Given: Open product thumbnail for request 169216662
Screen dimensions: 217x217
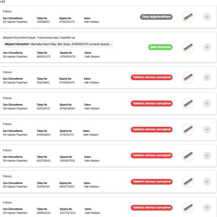Looking at the screenshot, I should (188, 77).
